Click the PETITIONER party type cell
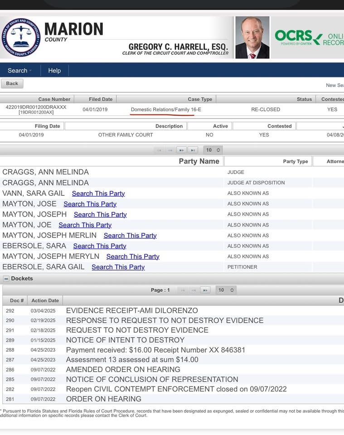Image resolution: width=344 pixels, height=435 pixels. [242, 267]
